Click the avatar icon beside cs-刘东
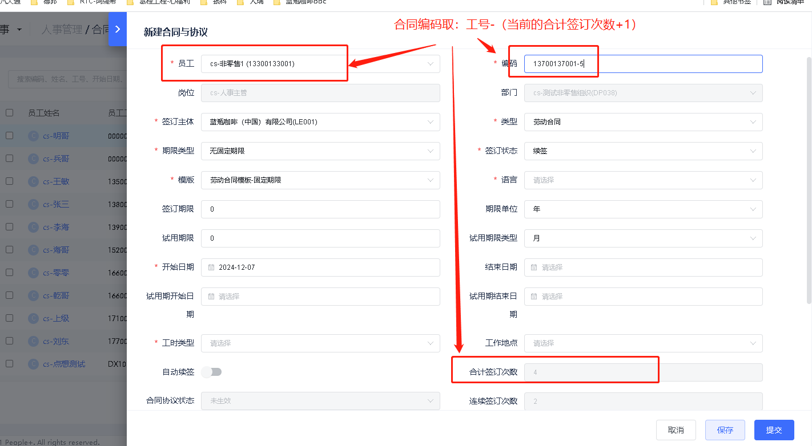Screen dimensions: 812x446 [x=34, y=341]
